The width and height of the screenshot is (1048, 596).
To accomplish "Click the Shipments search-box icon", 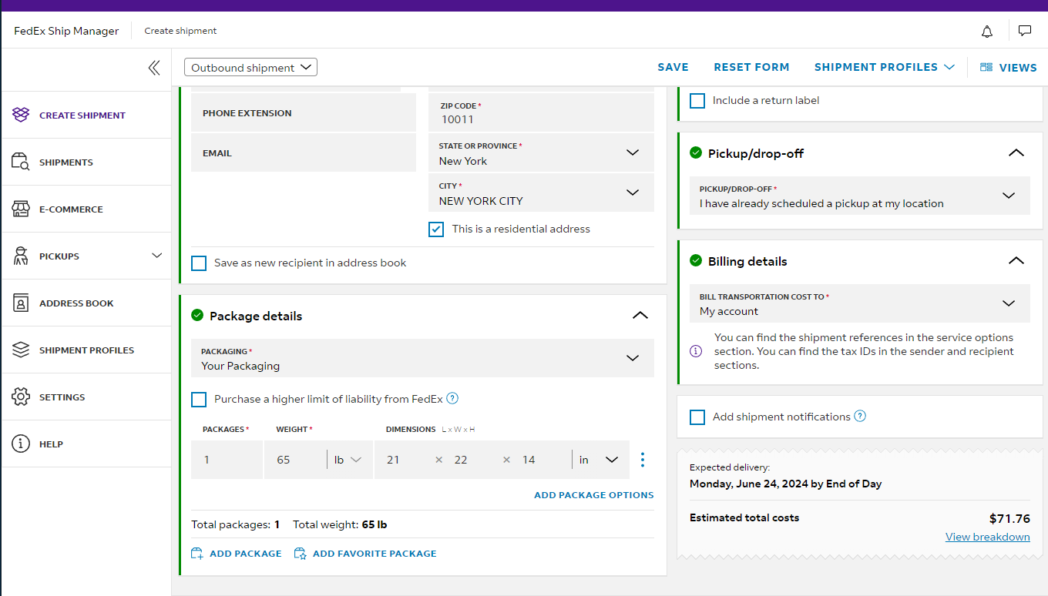I will coord(21,162).
